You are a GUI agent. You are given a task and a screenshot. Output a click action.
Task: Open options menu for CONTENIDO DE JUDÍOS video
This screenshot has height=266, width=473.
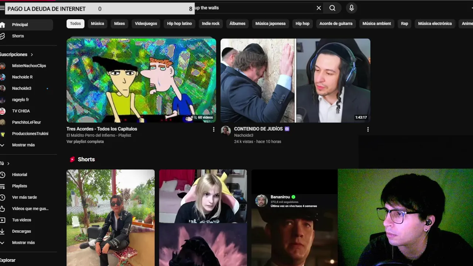coord(368,130)
